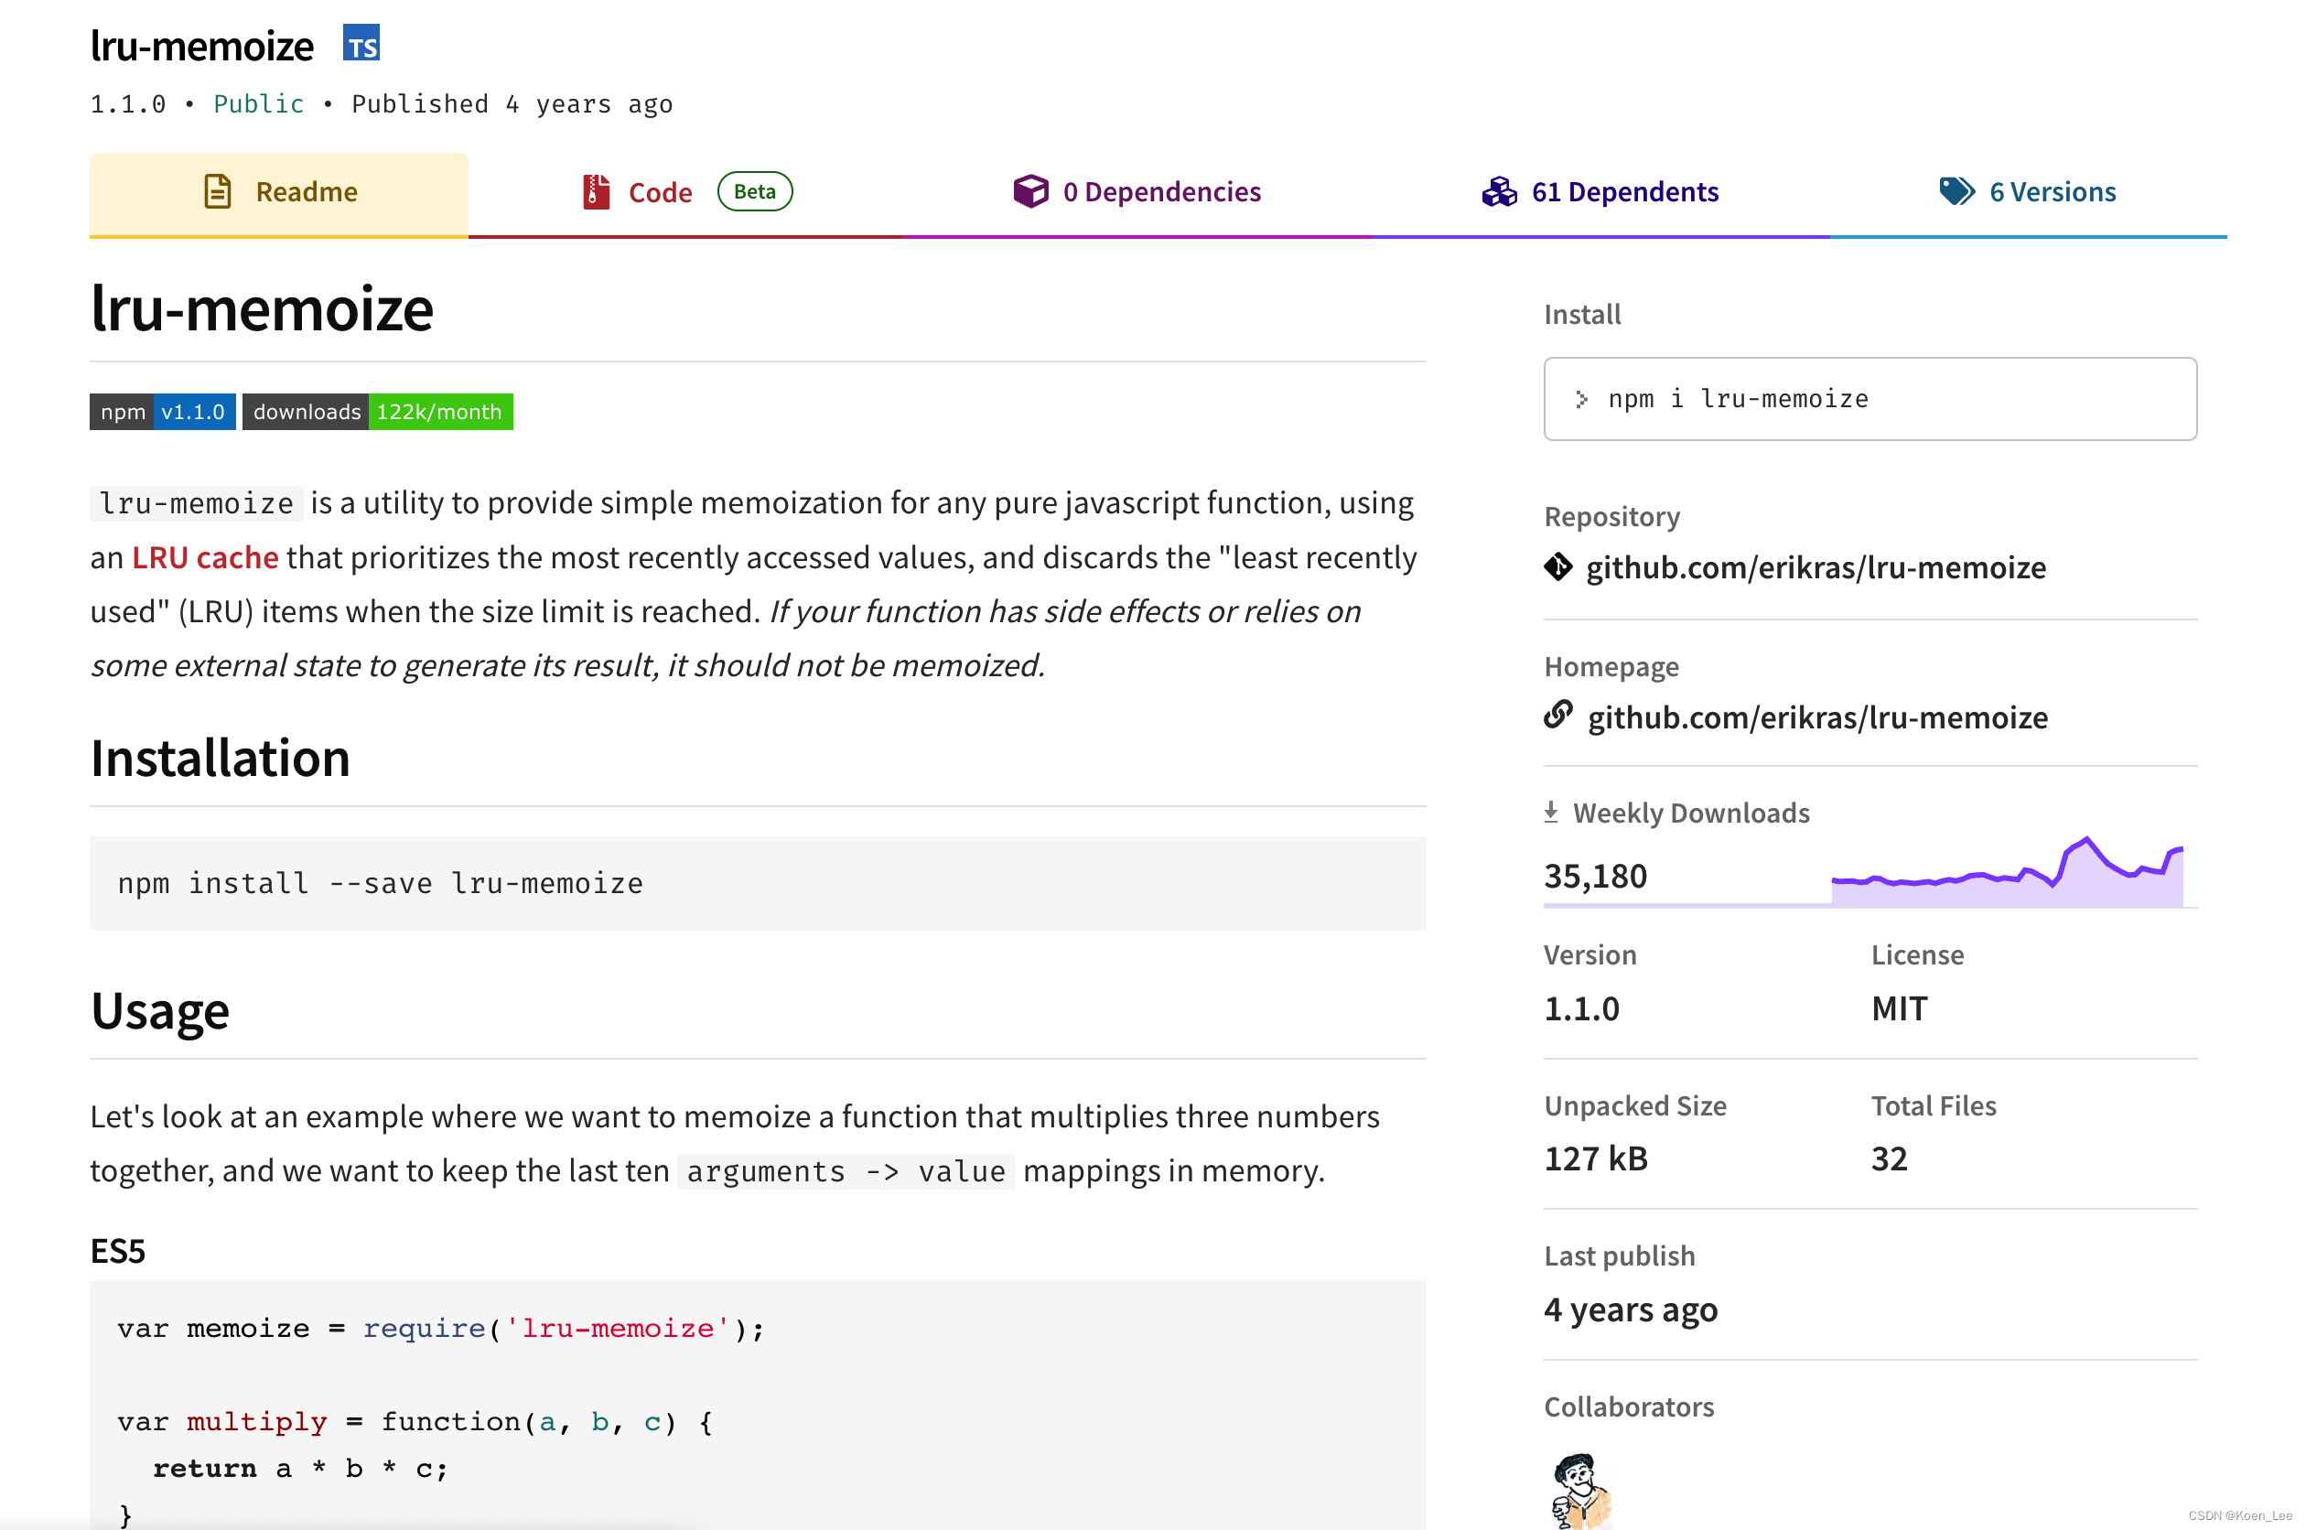Image resolution: width=2306 pixels, height=1530 pixels.
Task: Click the Dependencies cube icon
Action: (1030, 191)
